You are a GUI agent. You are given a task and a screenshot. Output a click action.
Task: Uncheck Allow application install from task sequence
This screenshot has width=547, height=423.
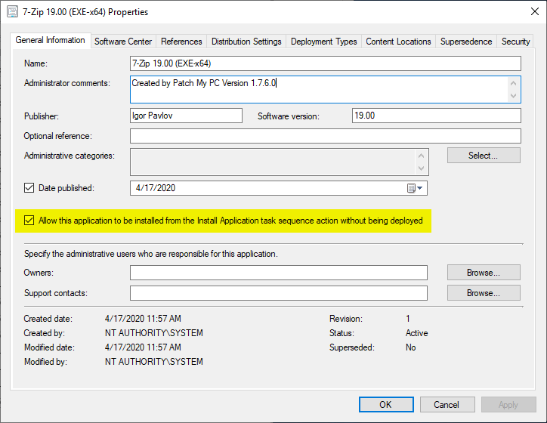(29, 221)
